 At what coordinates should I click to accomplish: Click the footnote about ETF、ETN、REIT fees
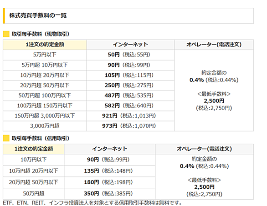coord(92,203)
